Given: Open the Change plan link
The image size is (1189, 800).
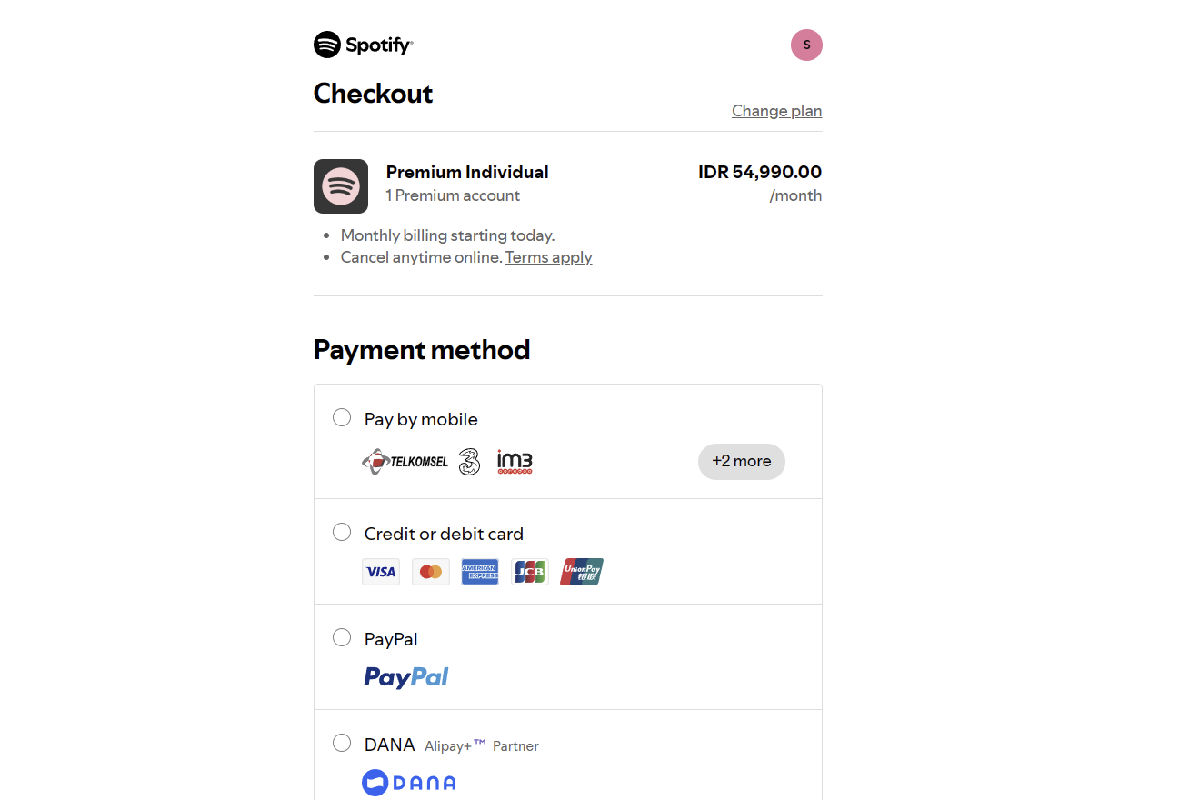Looking at the screenshot, I should (777, 111).
